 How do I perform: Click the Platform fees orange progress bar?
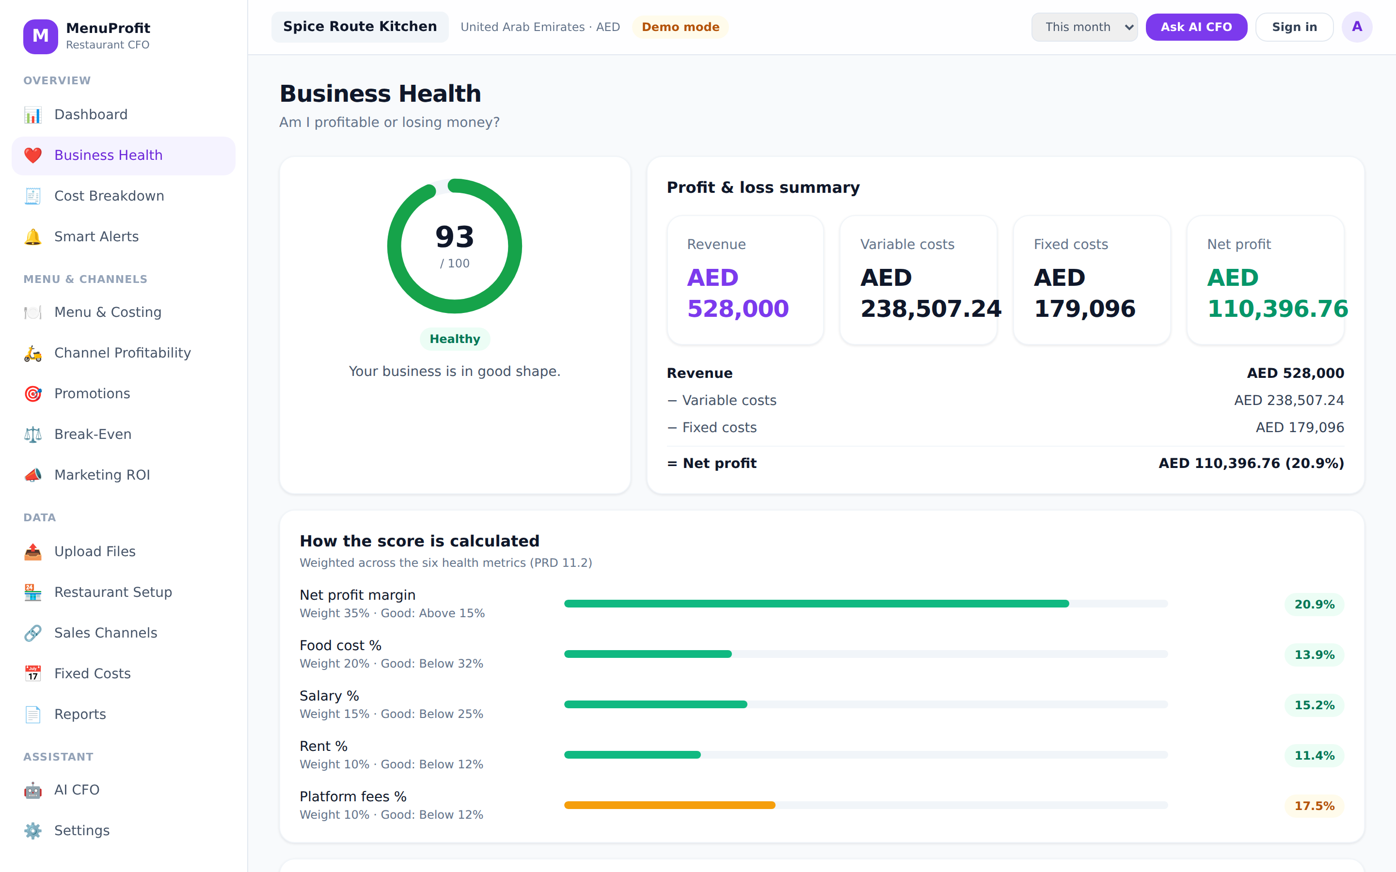[866, 805]
